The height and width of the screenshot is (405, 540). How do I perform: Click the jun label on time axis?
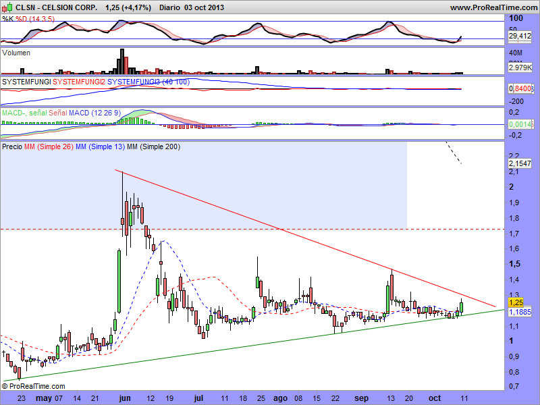tap(125, 398)
